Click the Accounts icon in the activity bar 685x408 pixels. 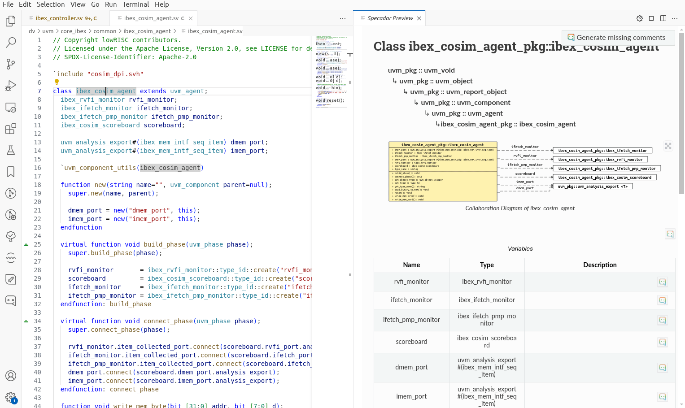point(11,376)
